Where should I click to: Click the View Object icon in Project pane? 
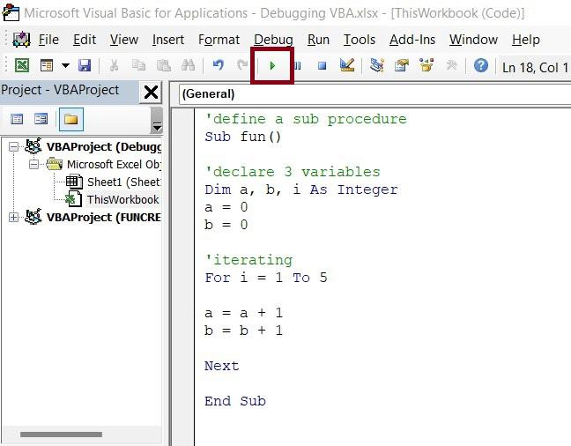click(41, 119)
